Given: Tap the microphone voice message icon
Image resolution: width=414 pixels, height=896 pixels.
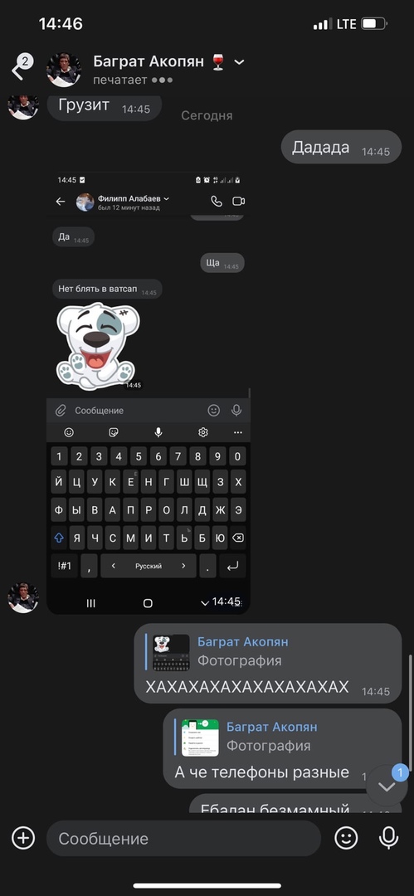Looking at the screenshot, I should (388, 838).
